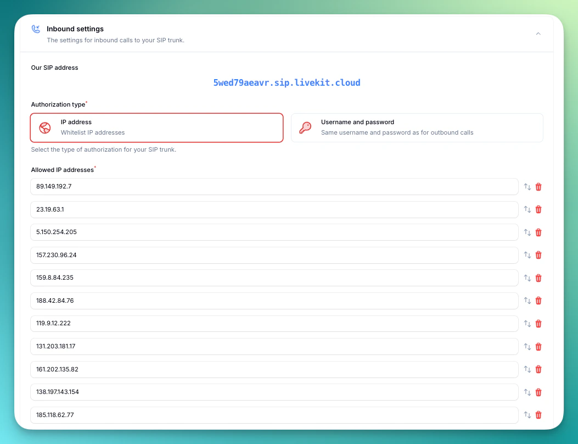Click the 119.9.12.222 input field

(274, 324)
